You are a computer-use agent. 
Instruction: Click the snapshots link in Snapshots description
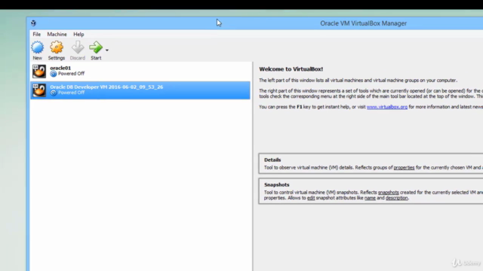(x=388, y=193)
